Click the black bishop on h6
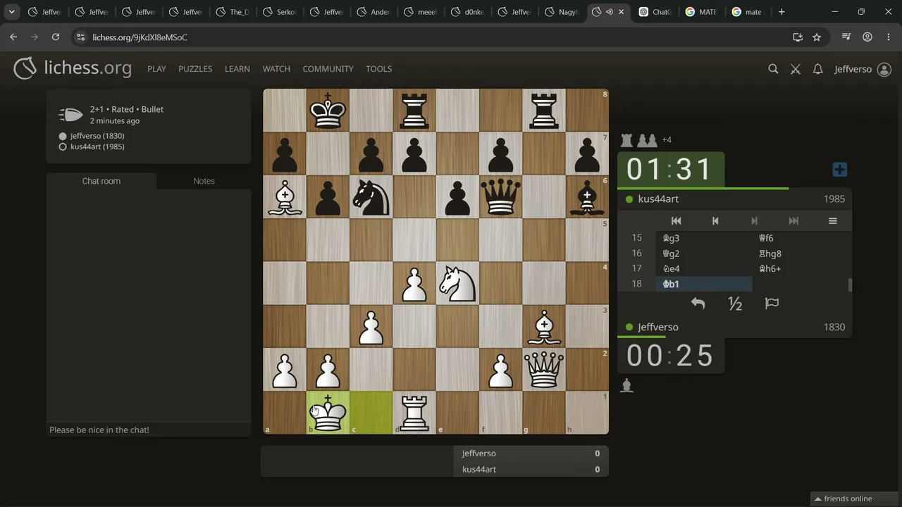The width and height of the screenshot is (902, 507). 587,196
